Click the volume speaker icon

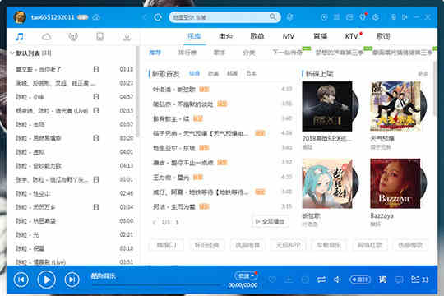point(337,280)
